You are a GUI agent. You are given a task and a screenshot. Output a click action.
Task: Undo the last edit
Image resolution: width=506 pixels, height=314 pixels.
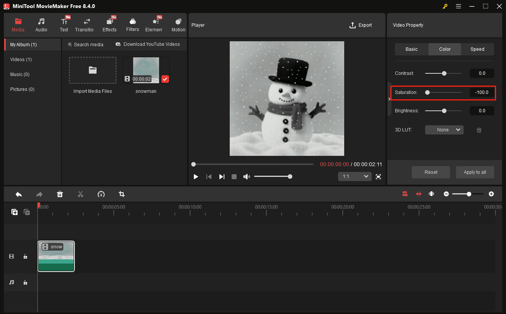(19, 194)
